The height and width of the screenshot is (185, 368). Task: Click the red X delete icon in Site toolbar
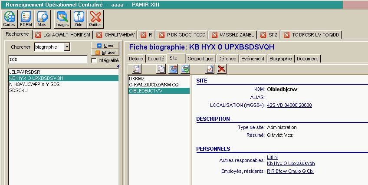click(x=222, y=69)
